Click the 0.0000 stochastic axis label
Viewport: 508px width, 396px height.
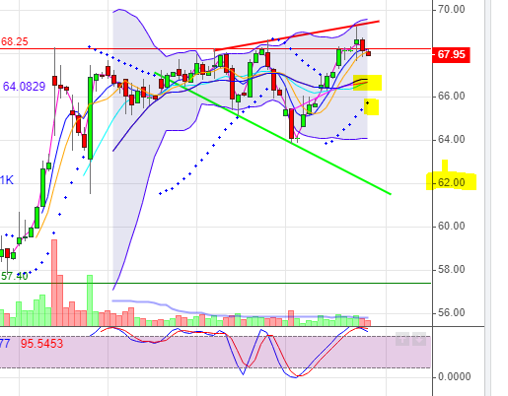(x=454, y=376)
